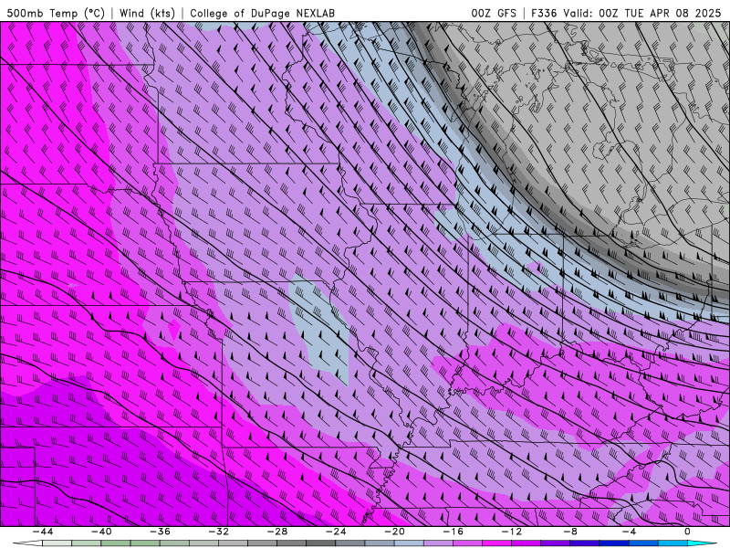Click the -44 colorbar label
Image resolution: width=730 pixels, height=548 pixels.
click(43, 532)
